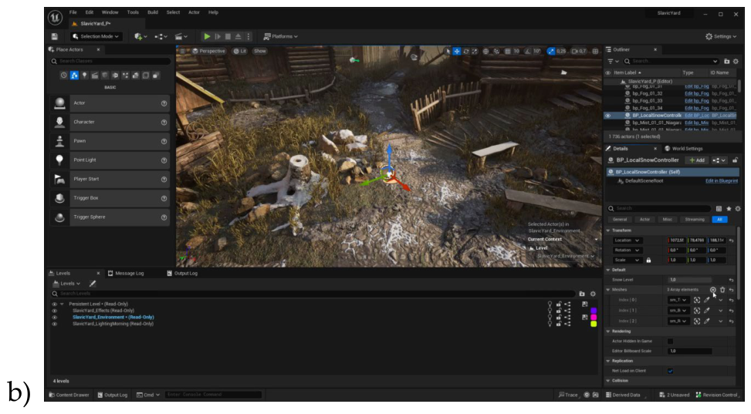Start Play in Editor with the green play button
Screen dimensions: 751x414
tap(207, 36)
